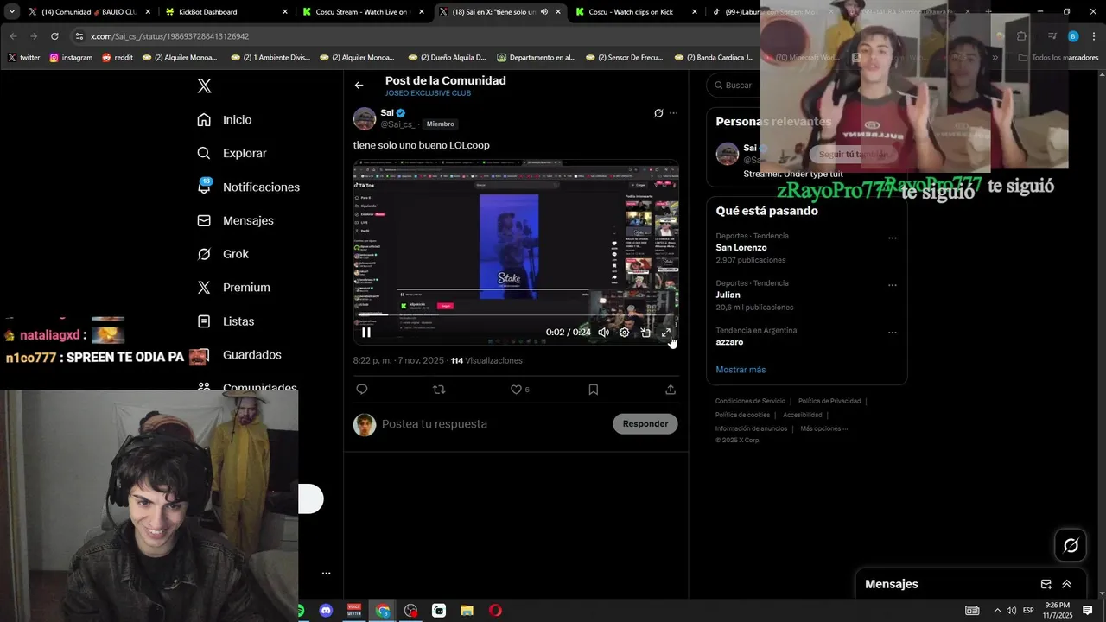Expand the video to fullscreen

(666, 333)
